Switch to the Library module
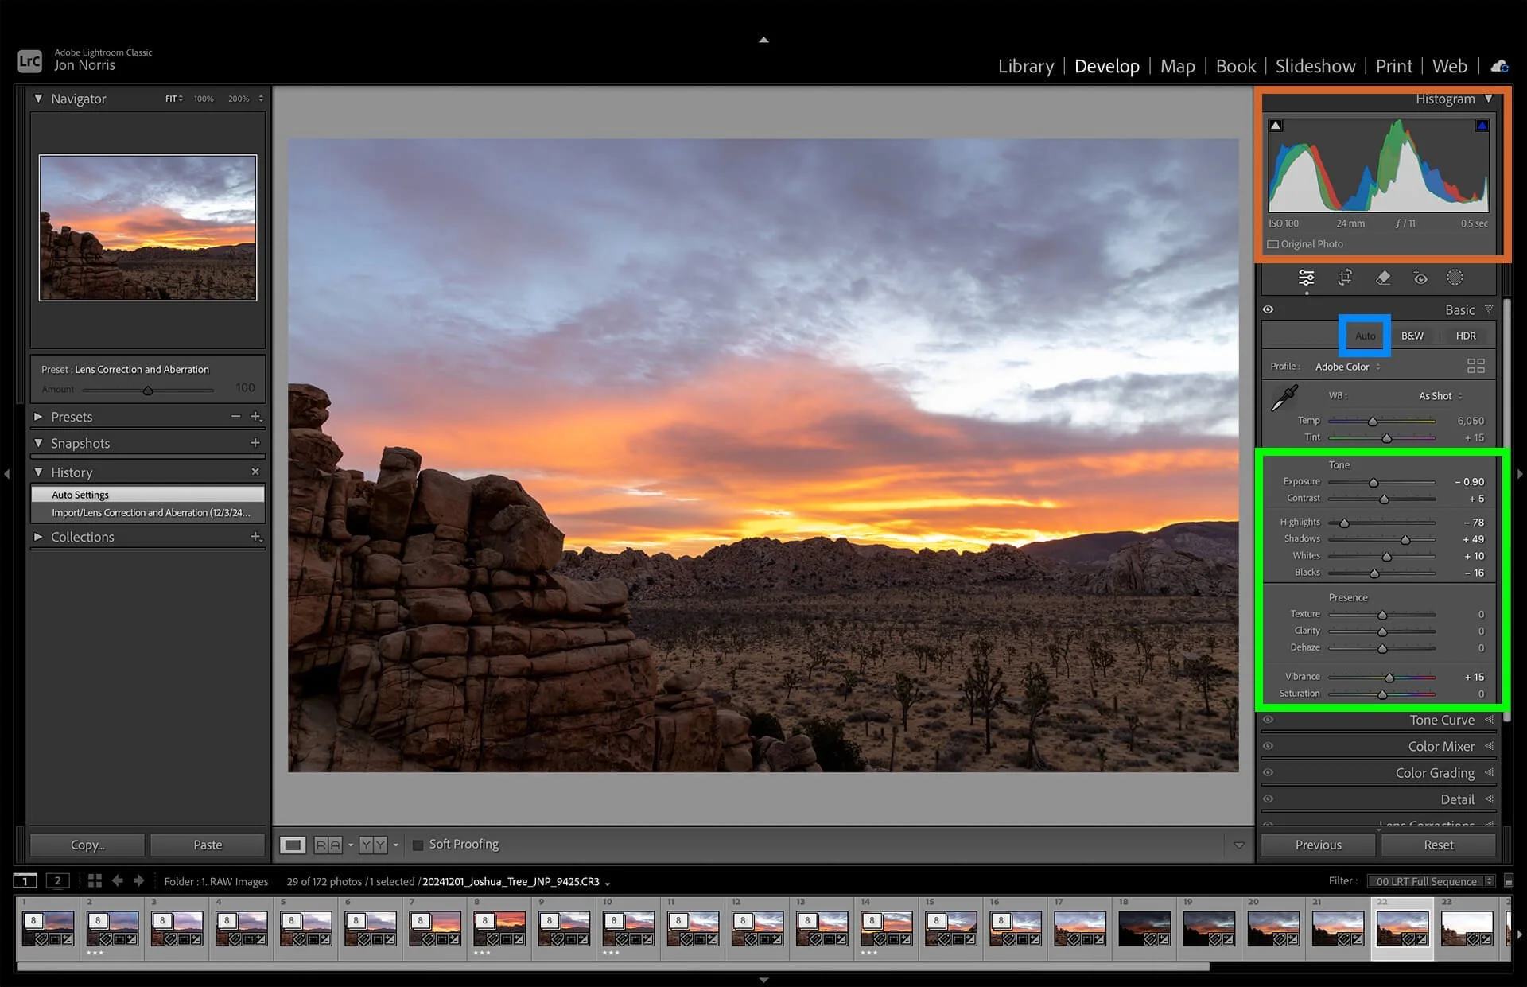The height and width of the screenshot is (987, 1527). (x=1025, y=66)
